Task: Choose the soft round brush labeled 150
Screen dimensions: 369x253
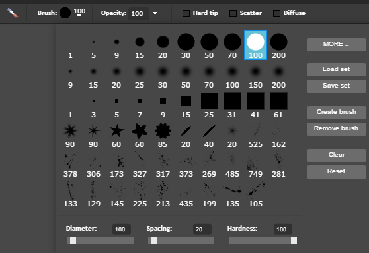Action: (x=255, y=72)
